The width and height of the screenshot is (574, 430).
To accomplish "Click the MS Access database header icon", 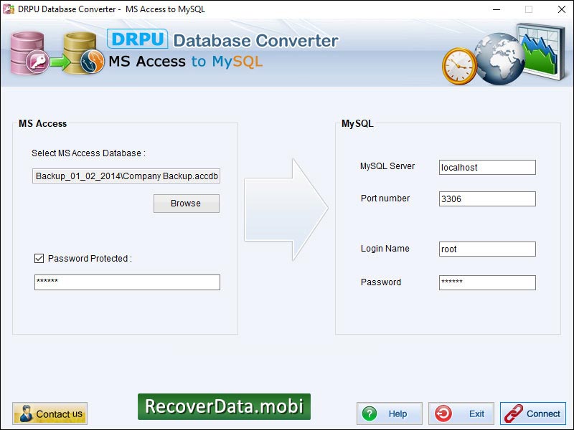I will (x=29, y=53).
